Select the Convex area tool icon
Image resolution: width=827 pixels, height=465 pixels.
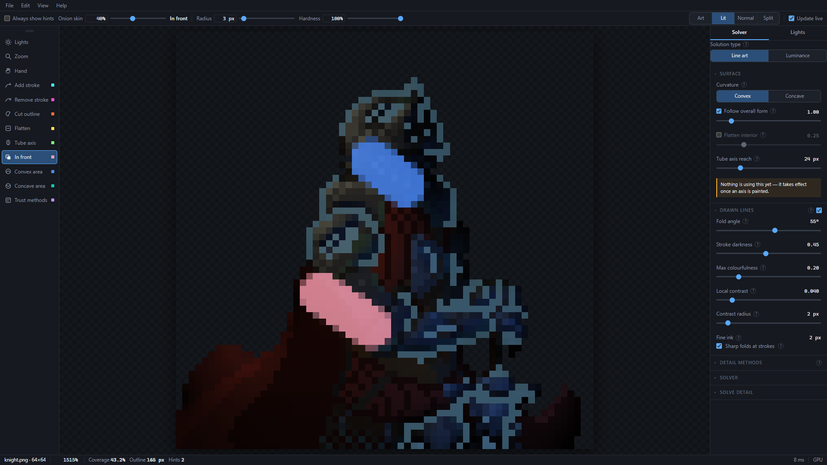click(8, 172)
